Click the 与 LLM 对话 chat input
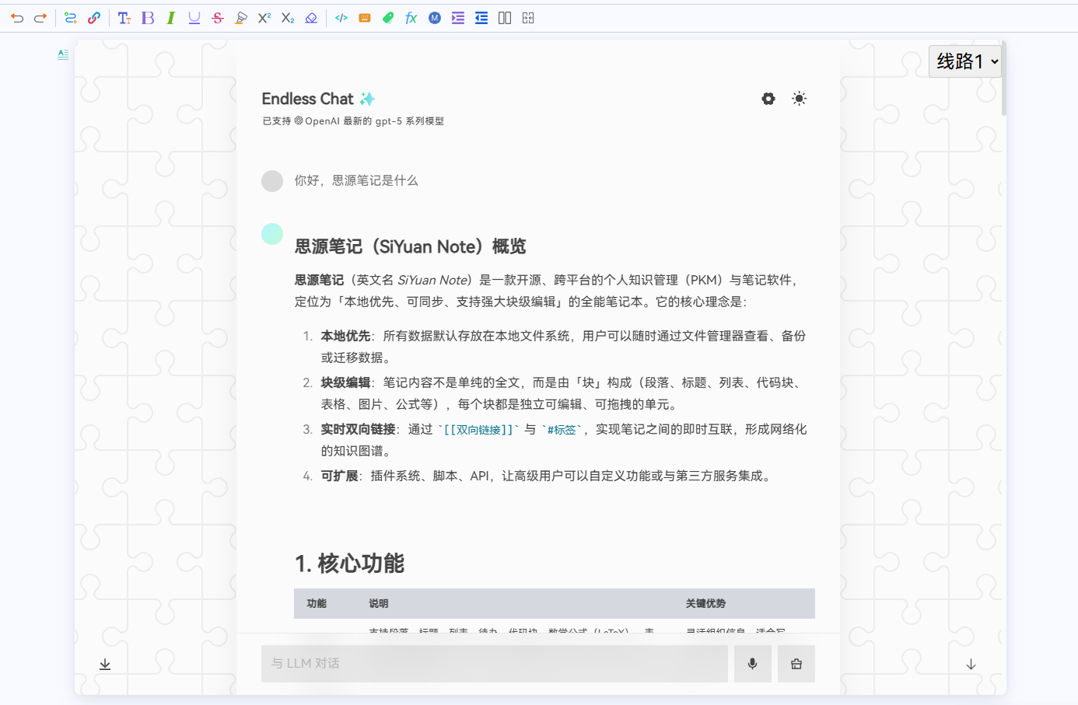Viewport: 1078px width, 705px height. click(x=495, y=664)
